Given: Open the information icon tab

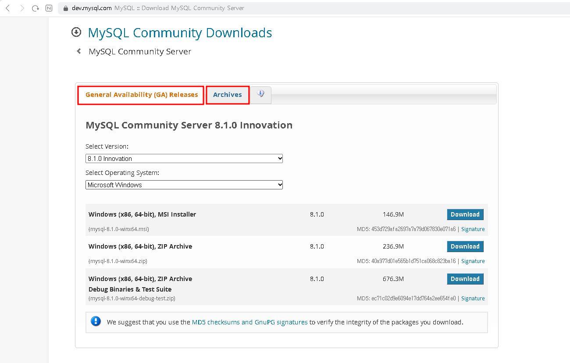Looking at the screenshot, I should point(261,94).
